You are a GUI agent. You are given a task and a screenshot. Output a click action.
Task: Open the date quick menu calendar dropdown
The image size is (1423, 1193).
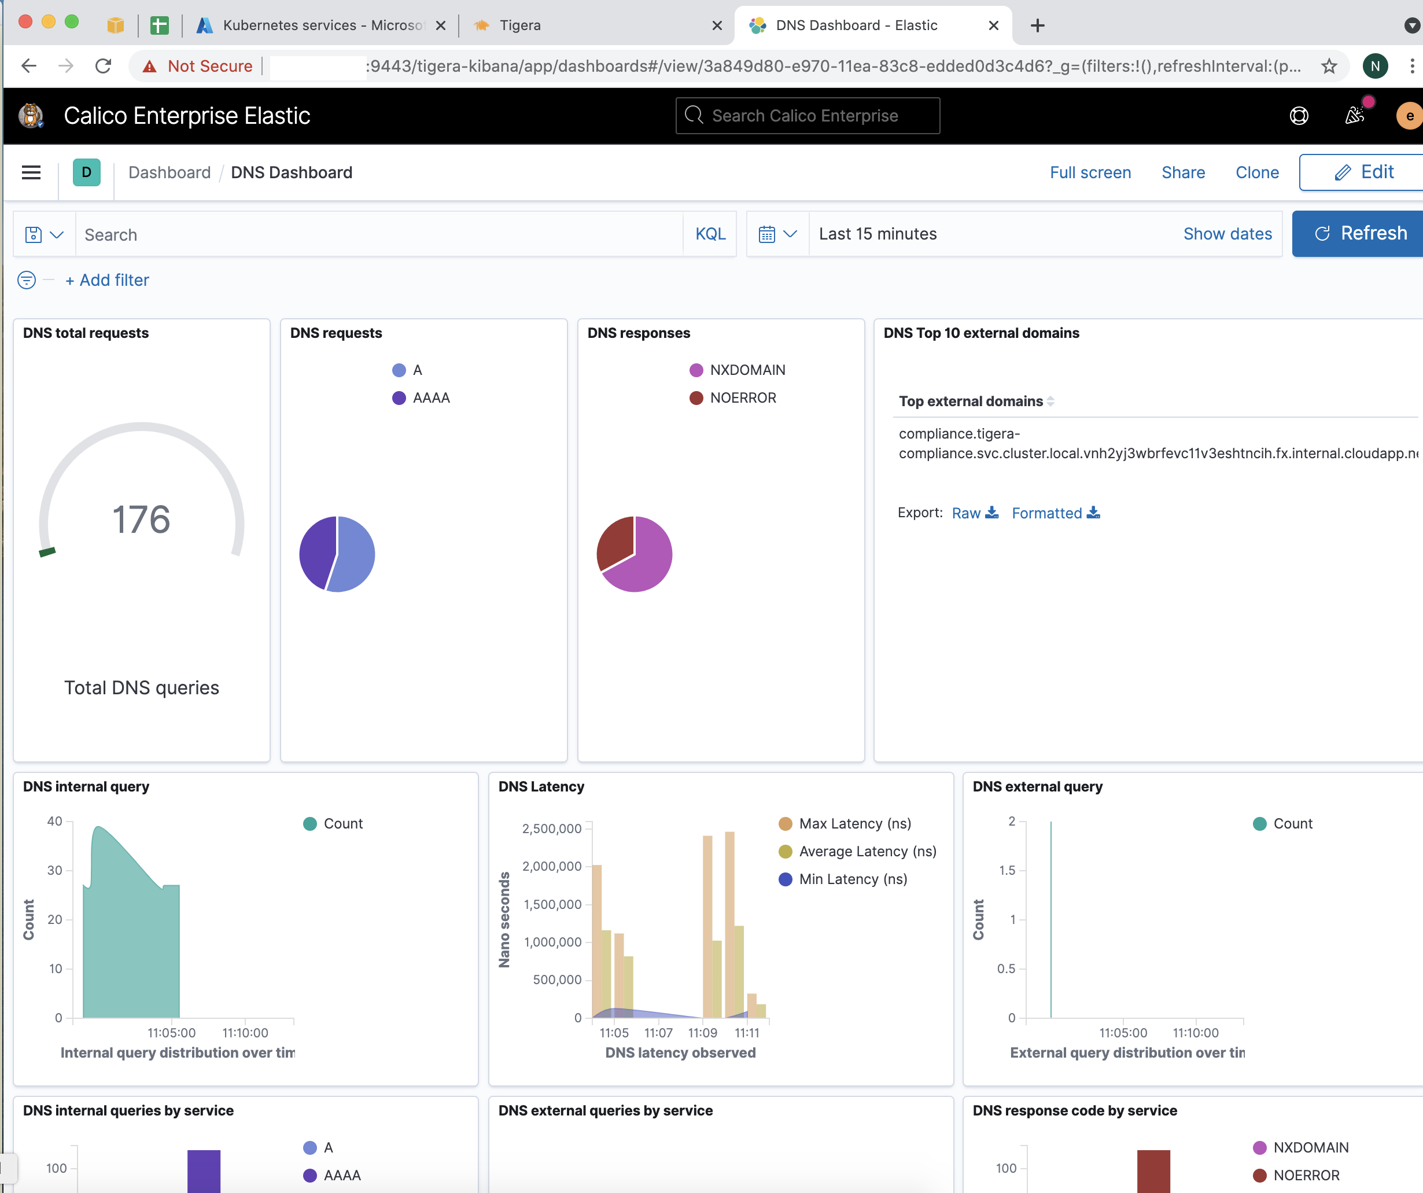coord(777,234)
